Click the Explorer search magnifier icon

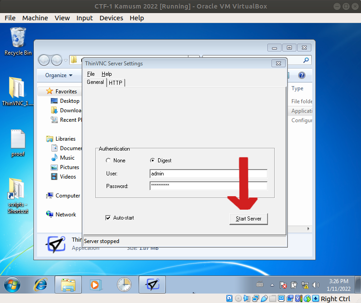[306, 60]
